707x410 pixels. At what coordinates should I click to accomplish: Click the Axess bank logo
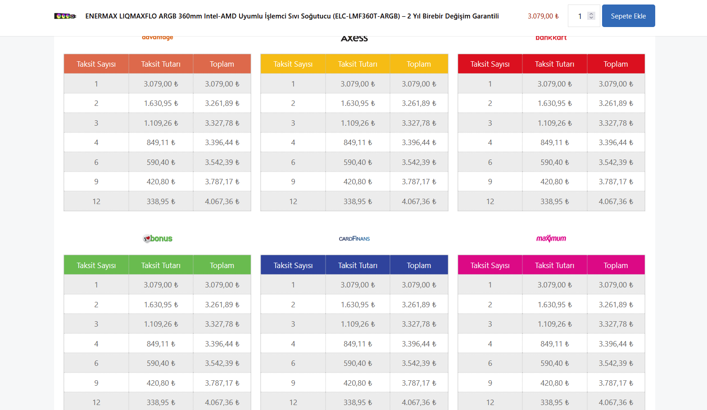(x=354, y=38)
